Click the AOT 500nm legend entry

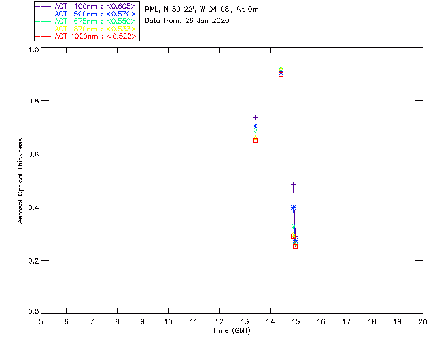pos(86,14)
